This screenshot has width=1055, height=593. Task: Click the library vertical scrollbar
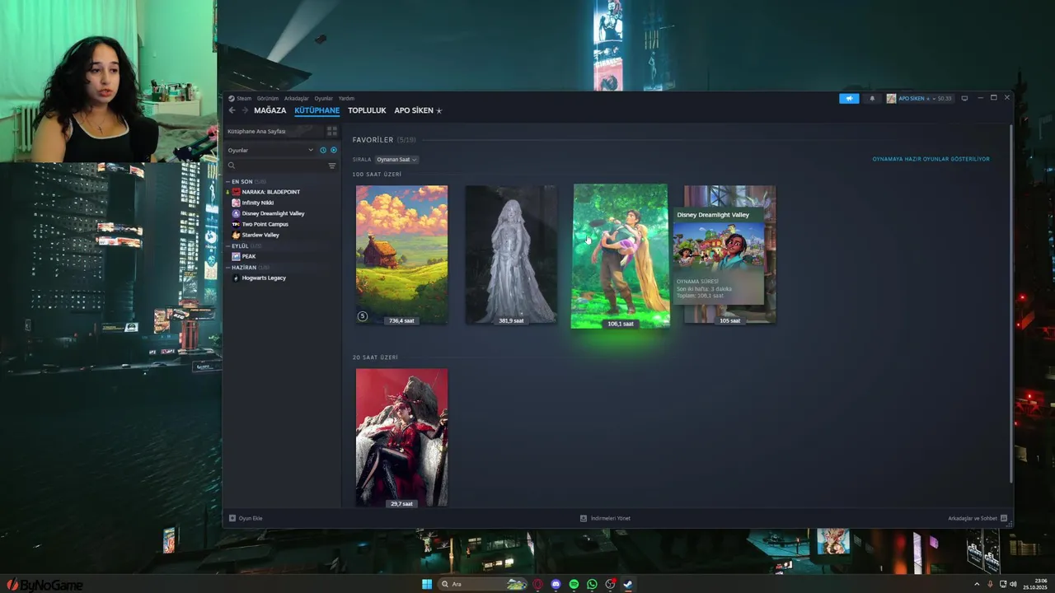(1010, 303)
